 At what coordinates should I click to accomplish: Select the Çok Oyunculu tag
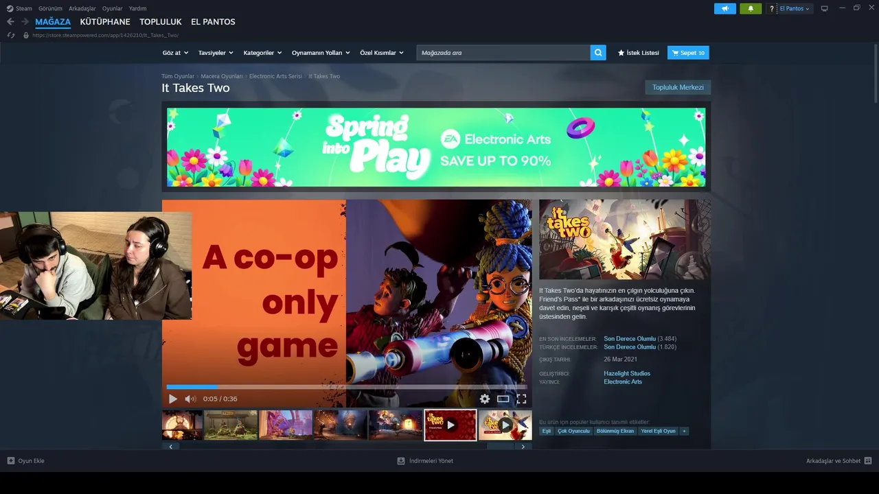(x=574, y=431)
